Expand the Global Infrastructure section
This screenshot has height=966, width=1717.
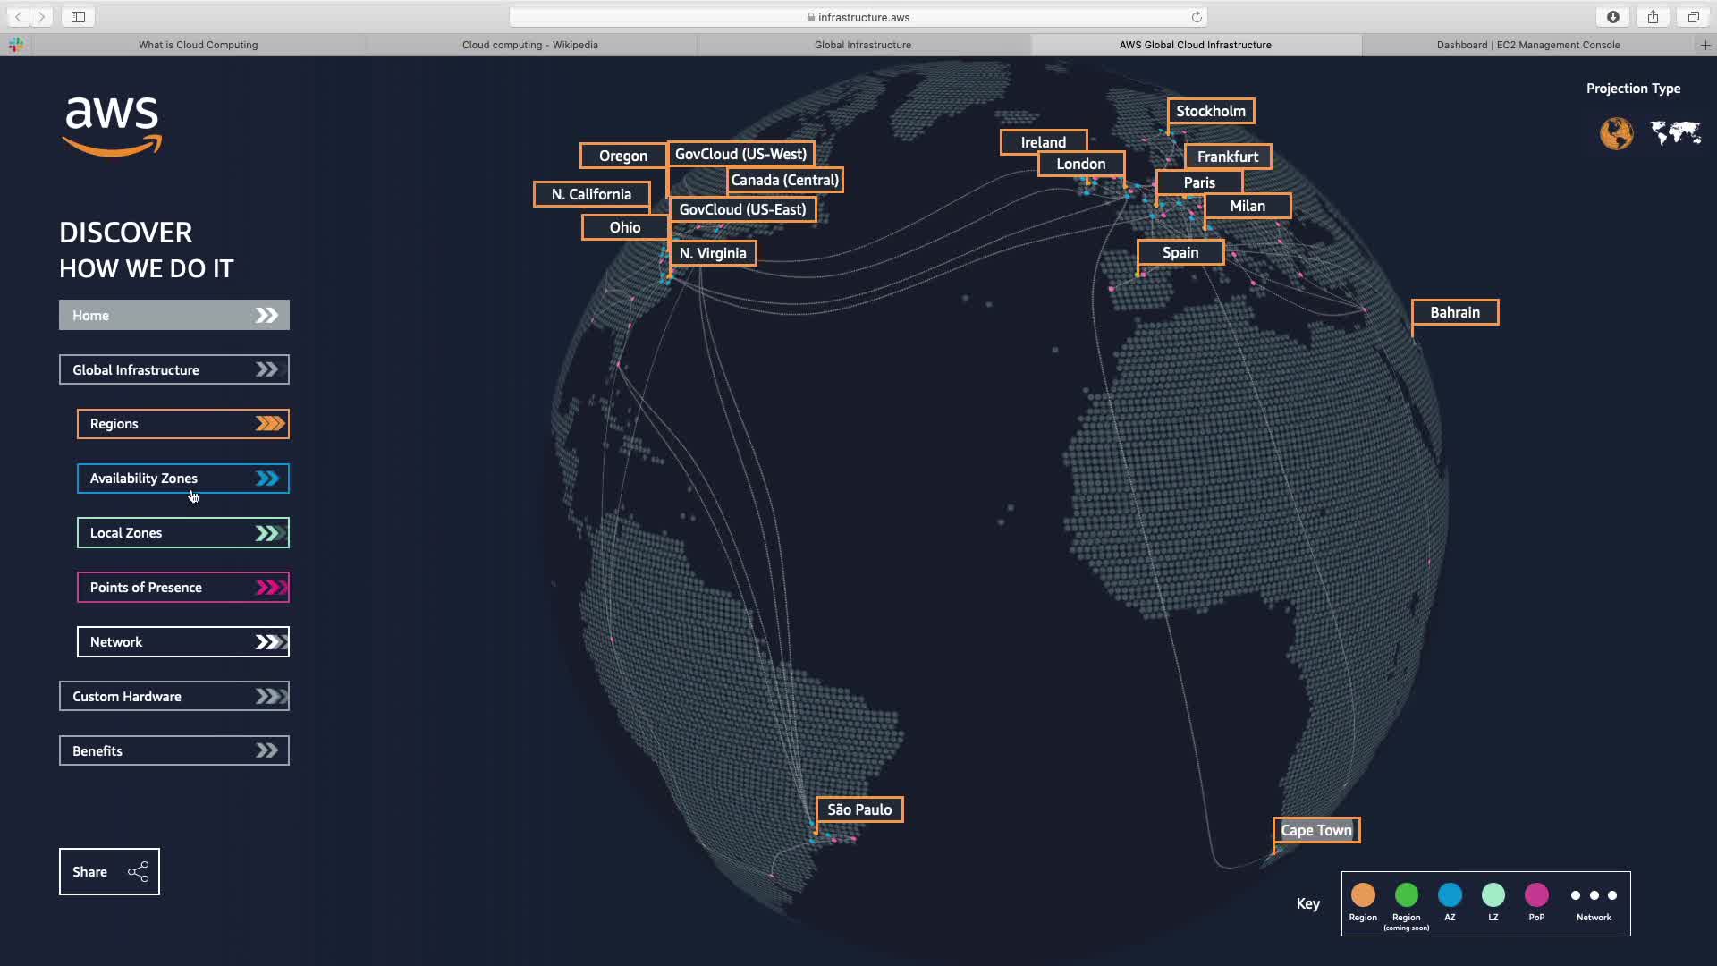(174, 369)
